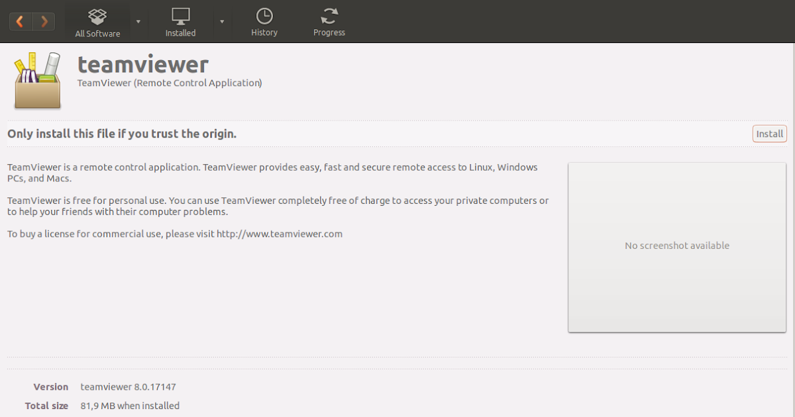Viewport: 795px width, 417px height.
Task: Click the free for personal use paragraph
Action: click(278, 206)
